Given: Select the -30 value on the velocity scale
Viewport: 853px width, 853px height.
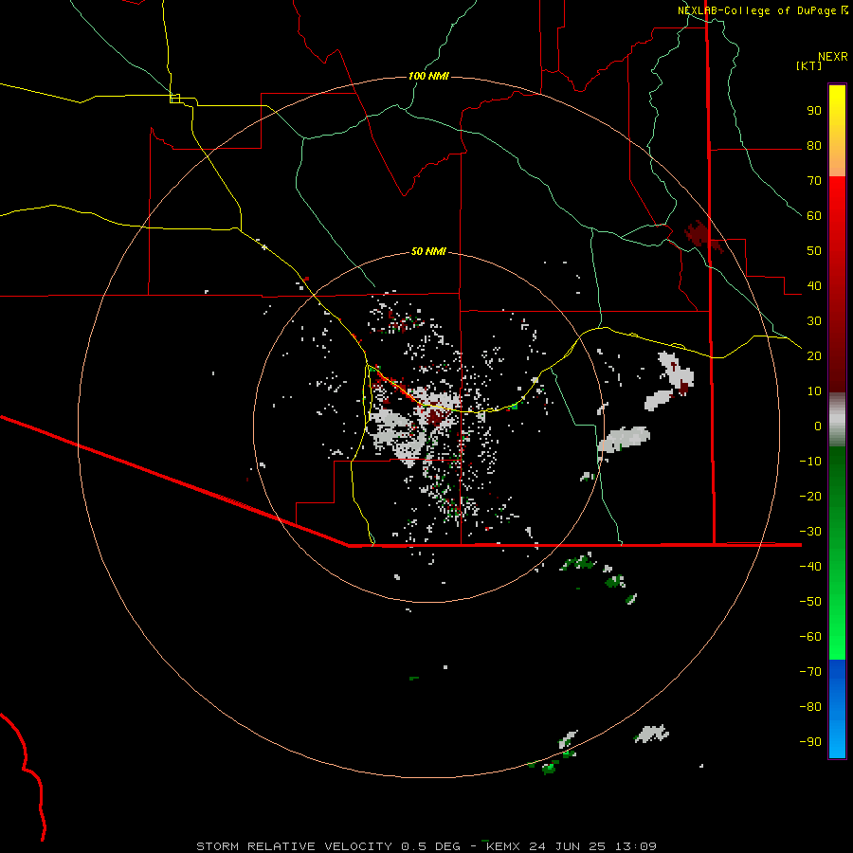Looking at the screenshot, I should click(x=810, y=532).
